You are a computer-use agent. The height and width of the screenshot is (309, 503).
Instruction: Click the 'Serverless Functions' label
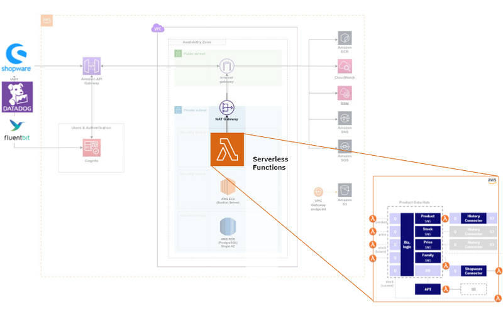270,163
